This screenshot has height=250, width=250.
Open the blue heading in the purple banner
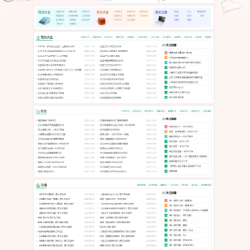tap(161, 12)
